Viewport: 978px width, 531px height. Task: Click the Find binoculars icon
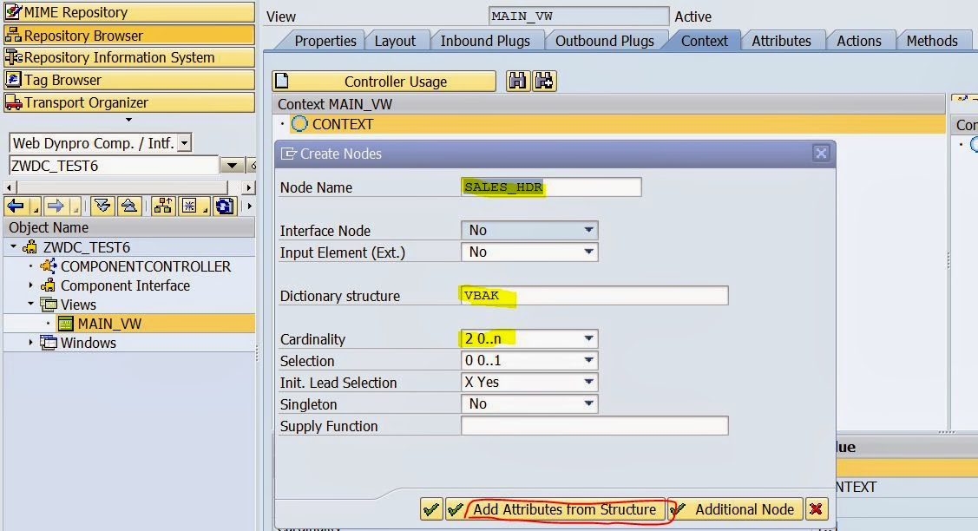[517, 81]
